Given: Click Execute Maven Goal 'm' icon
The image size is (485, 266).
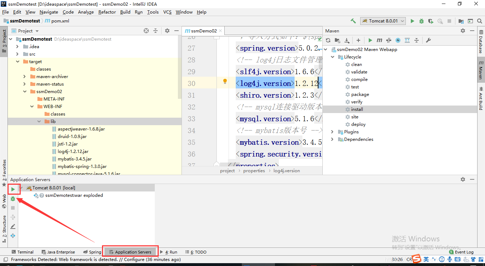Looking at the screenshot, I should point(379,40).
